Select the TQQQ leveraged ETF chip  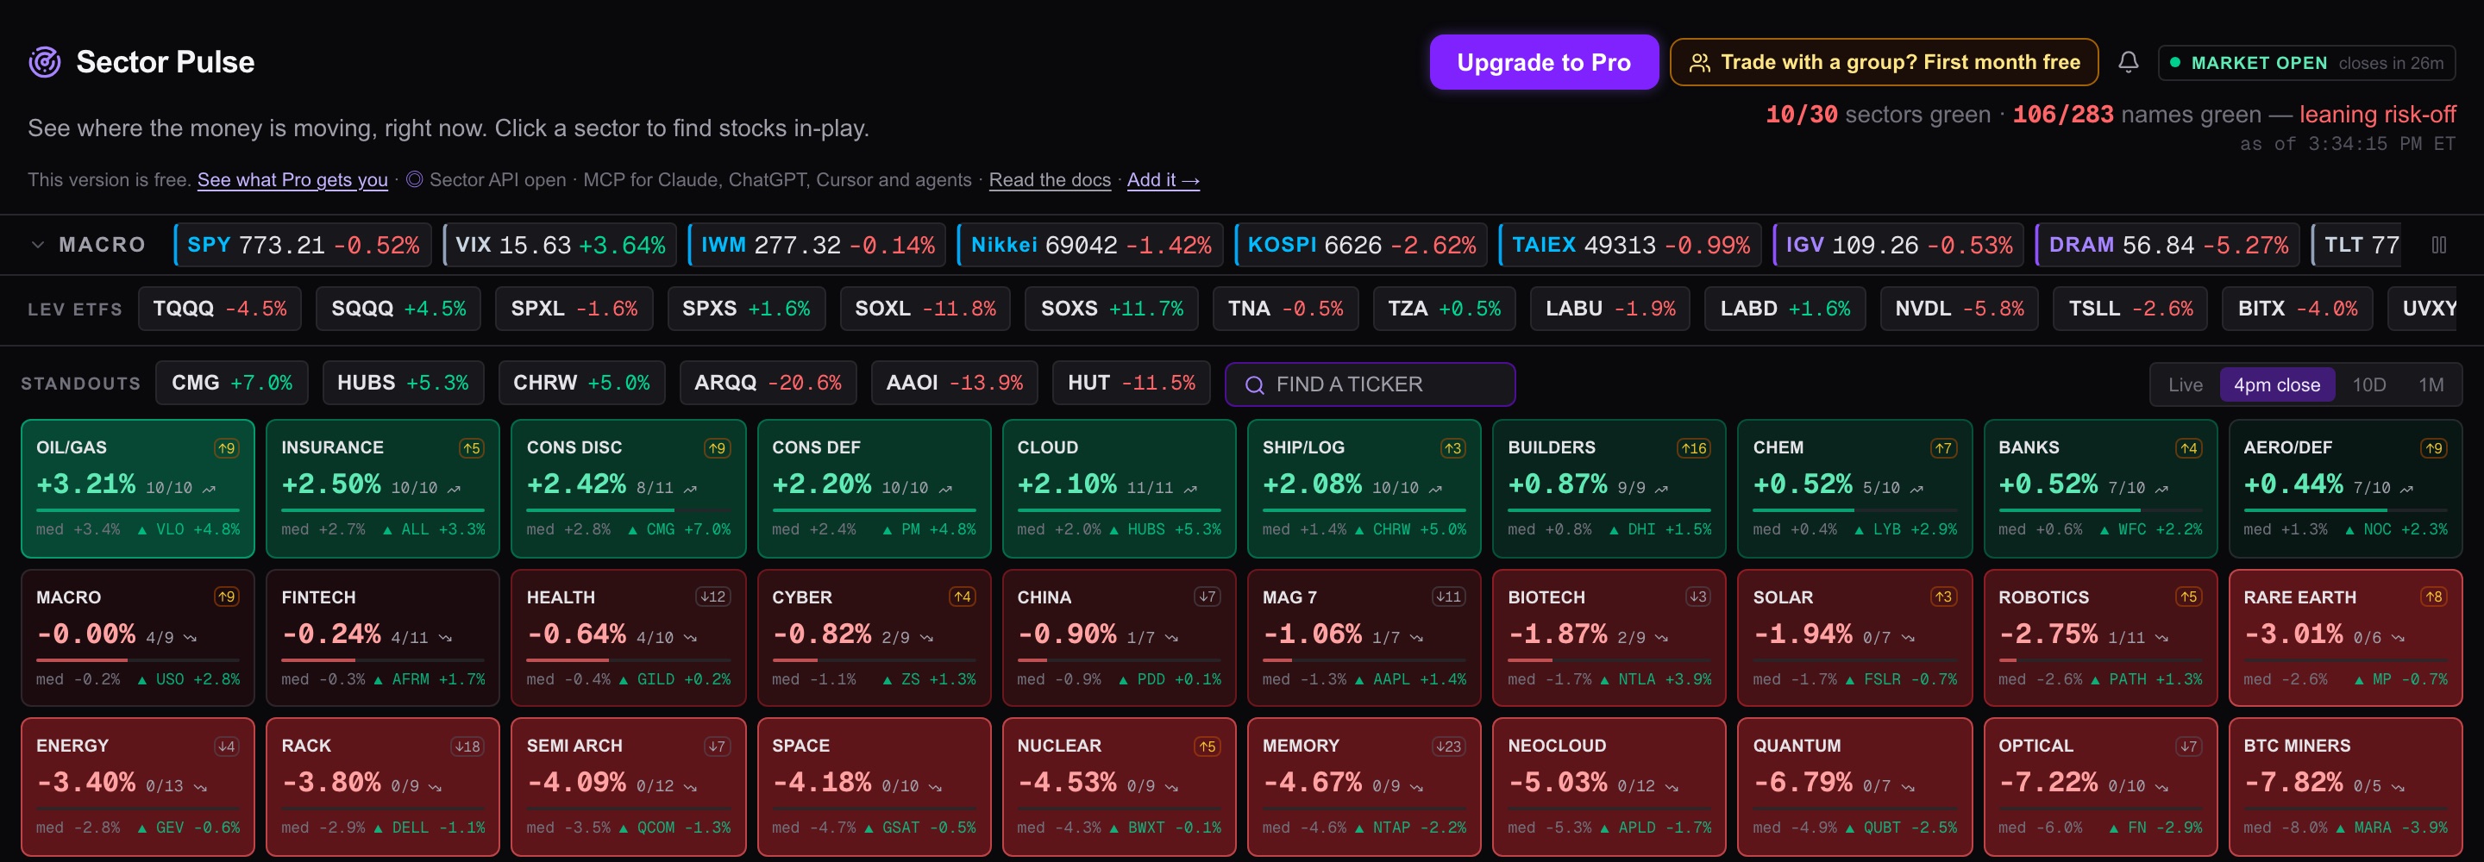click(x=220, y=309)
